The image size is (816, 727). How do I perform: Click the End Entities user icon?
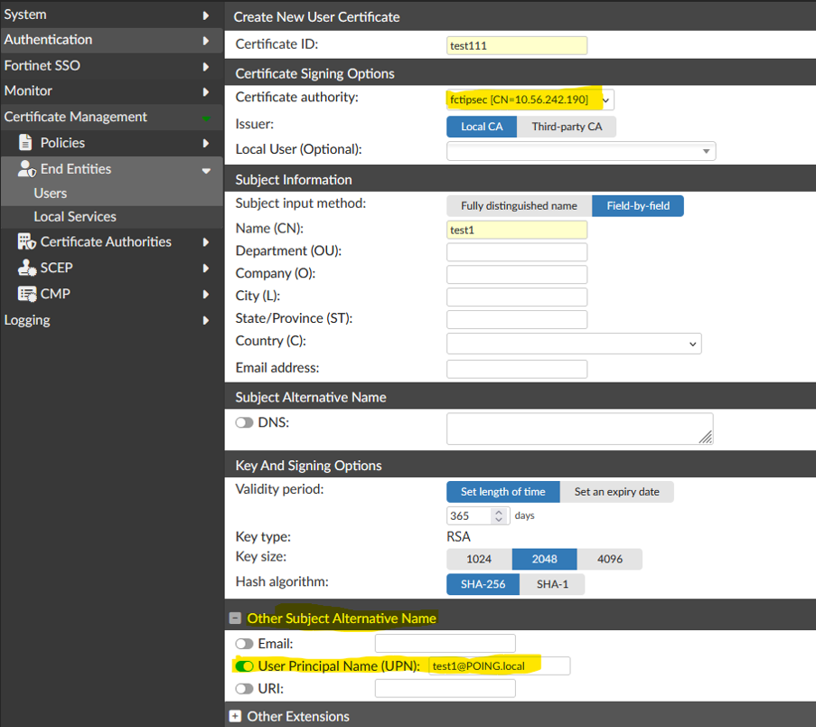(x=25, y=169)
